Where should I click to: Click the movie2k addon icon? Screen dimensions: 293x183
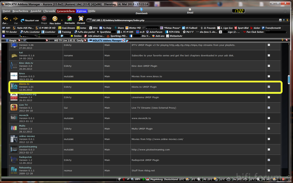pos(14,118)
